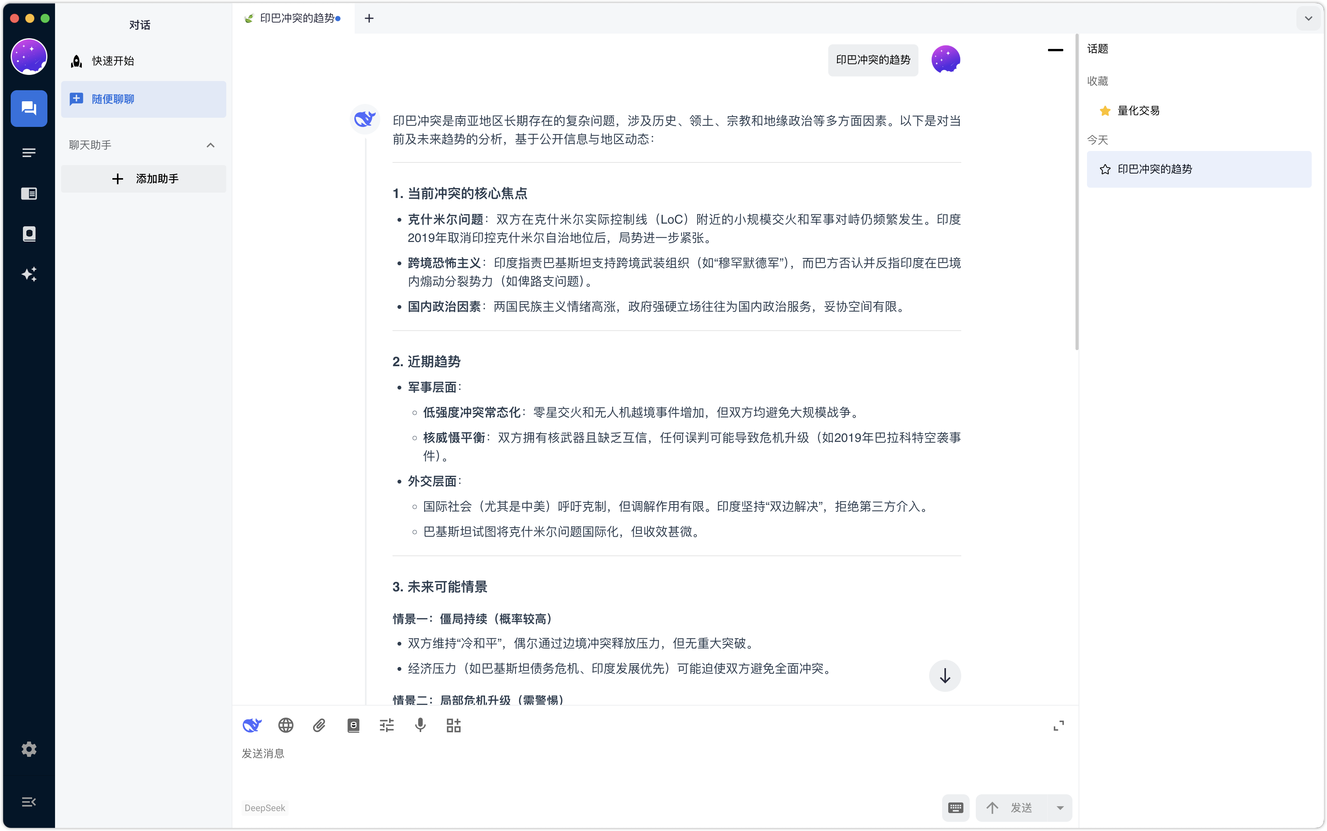This screenshot has width=1327, height=831.
Task: Star the 印巴冲突的趋势 topic
Action: click(x=1105, y=169)
